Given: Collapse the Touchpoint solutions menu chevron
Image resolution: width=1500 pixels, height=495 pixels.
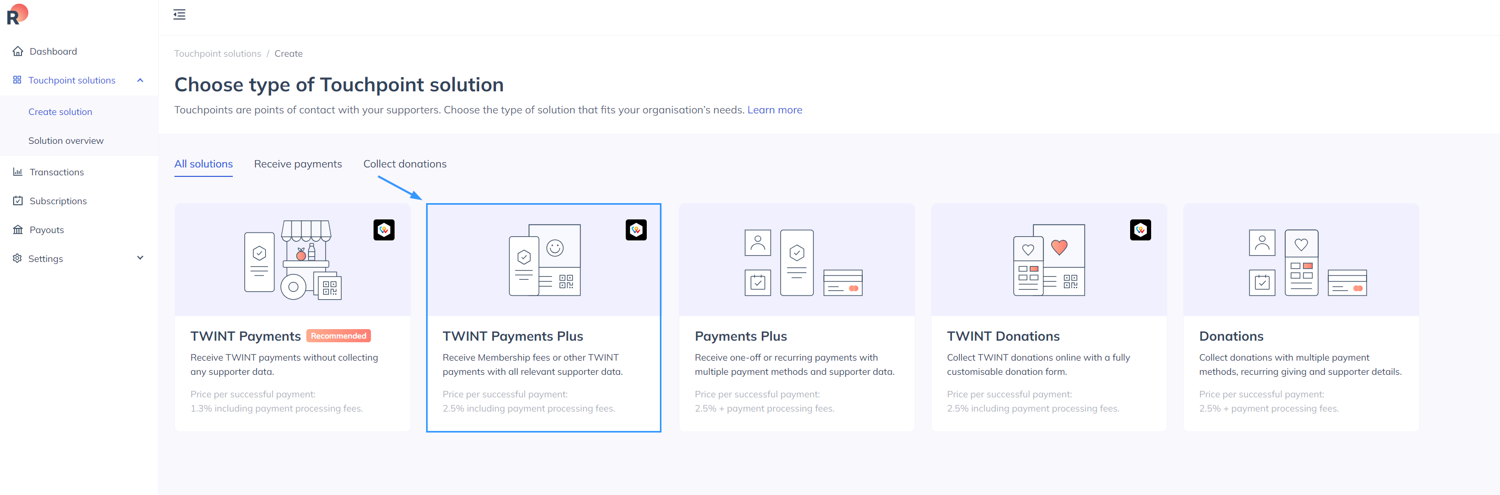Looking at the screenshot, I should [140, 80].
